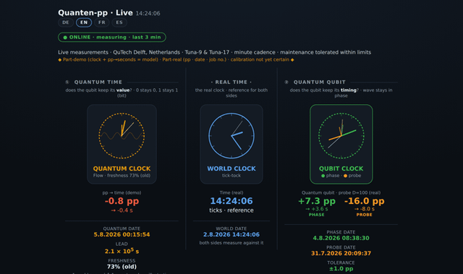Click the '→ +3.6 s' phase offset

tap(317, 209)
